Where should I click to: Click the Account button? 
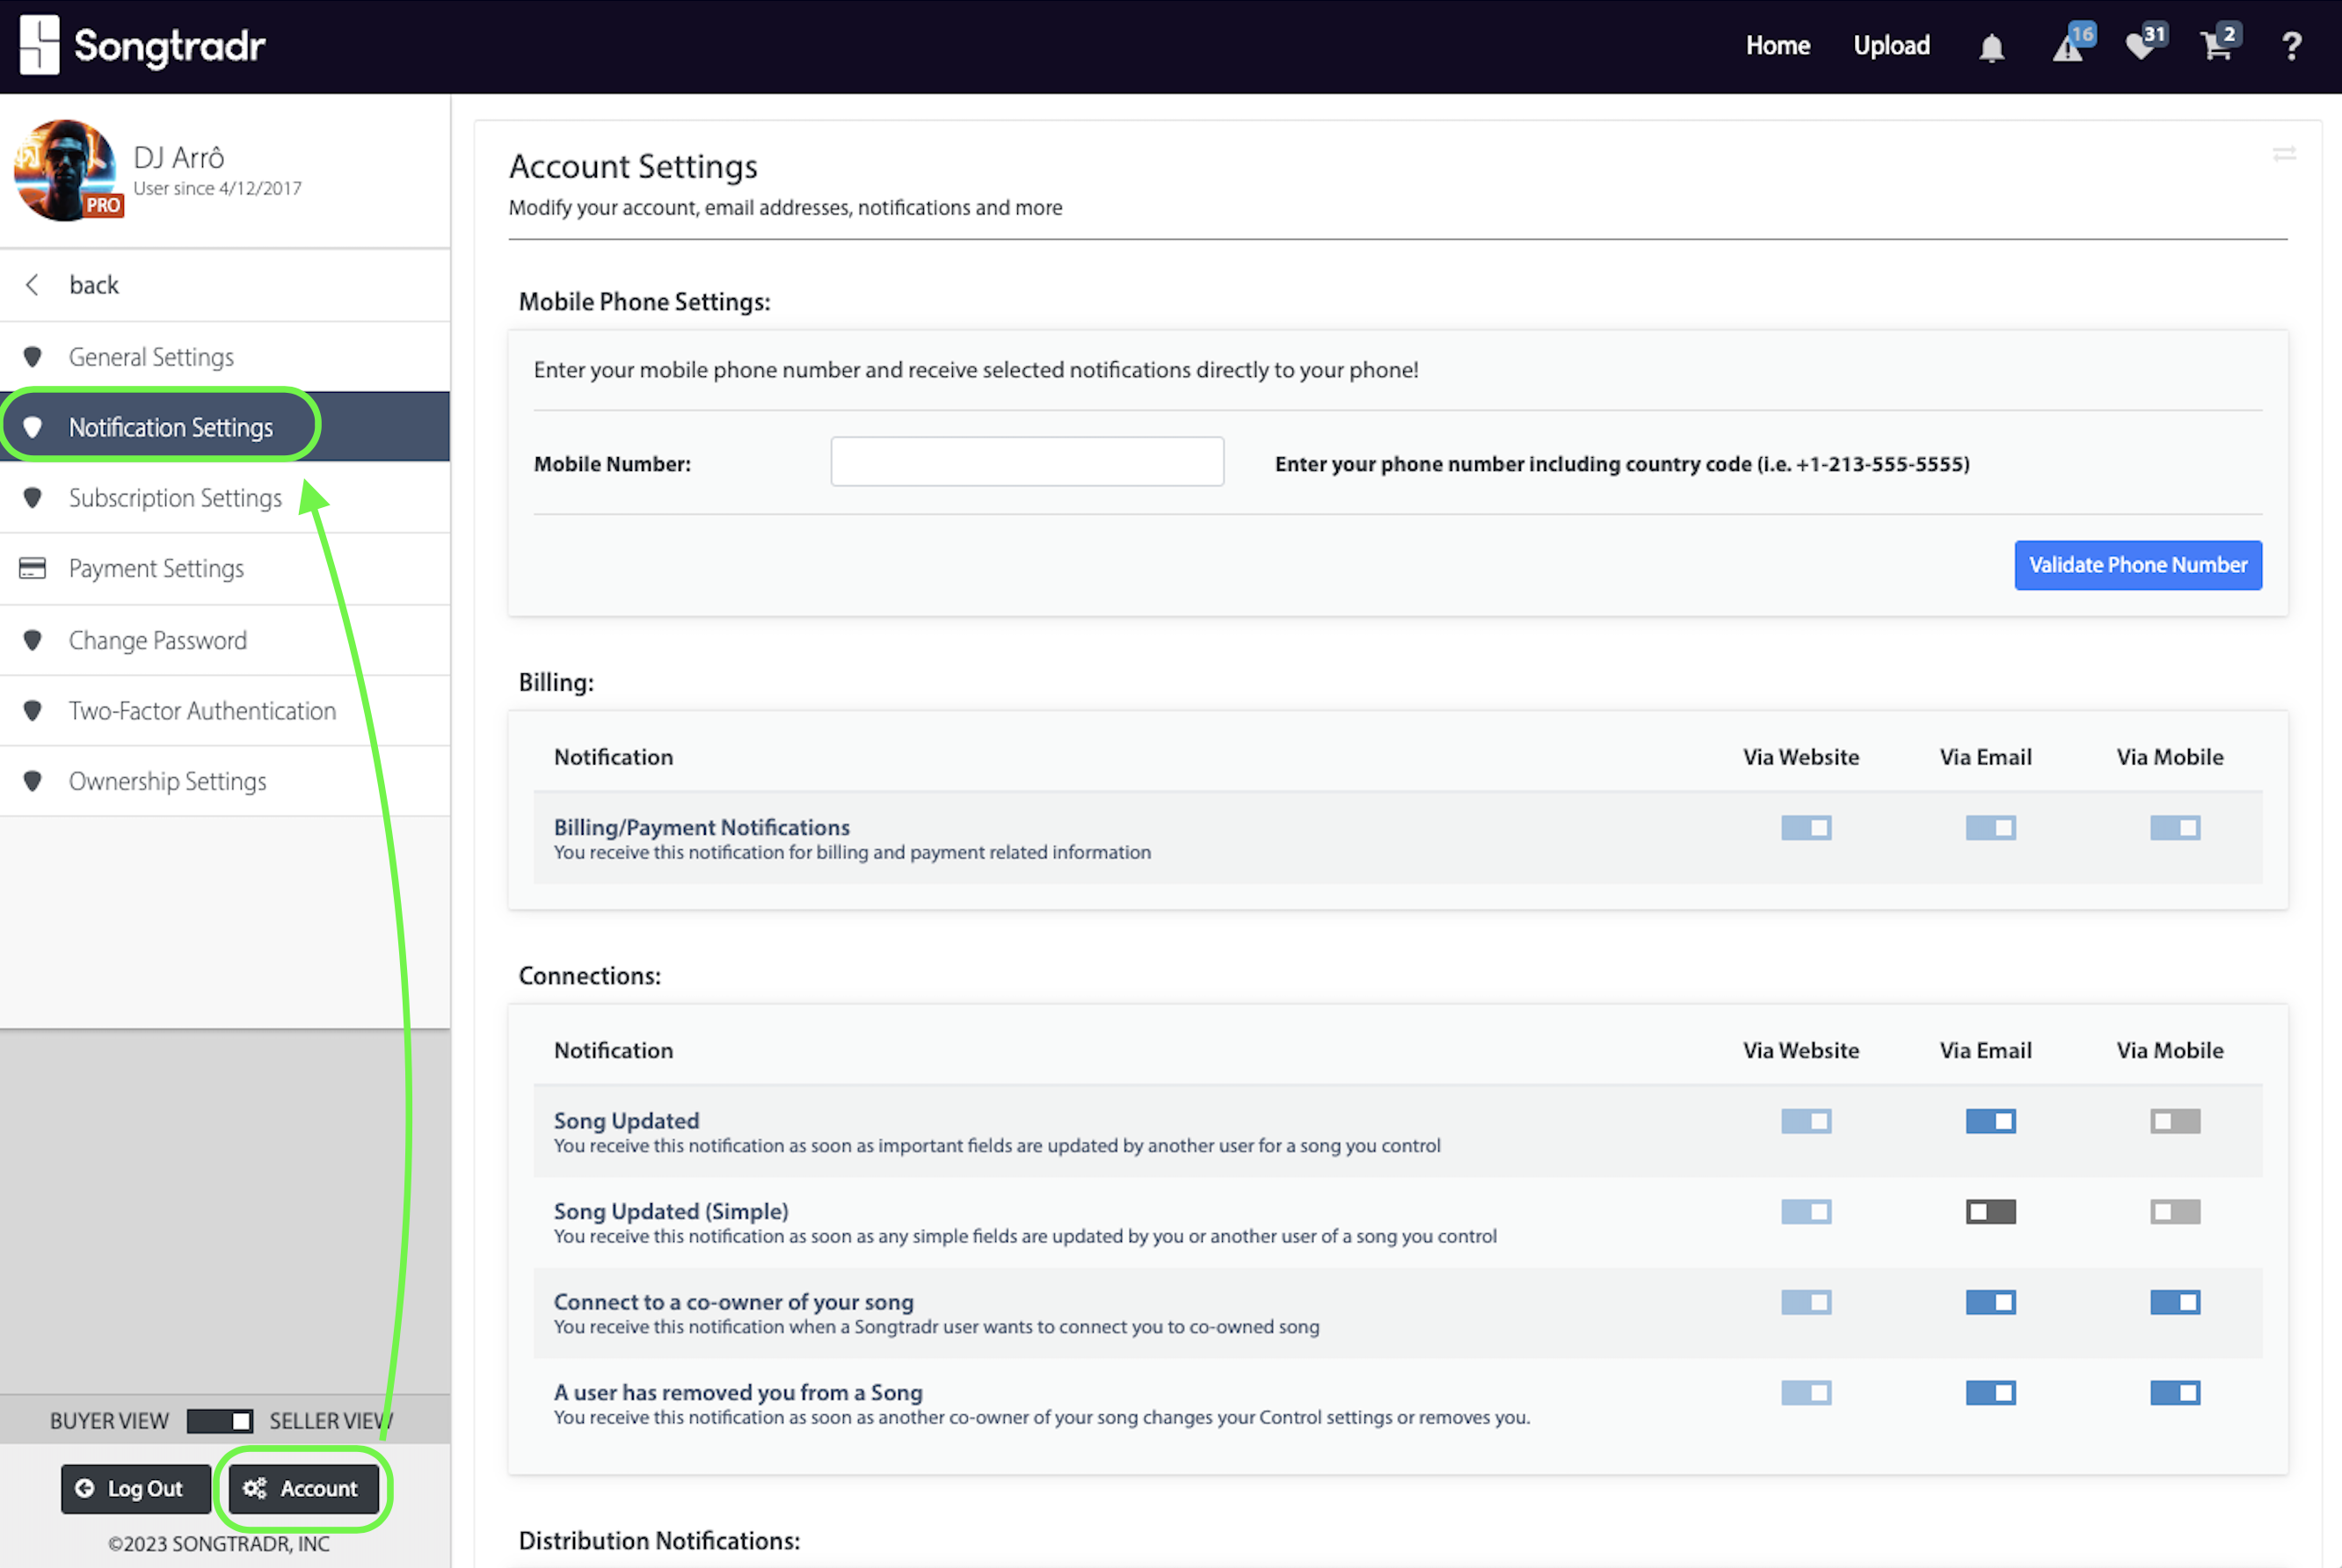tap(304, 1489)
